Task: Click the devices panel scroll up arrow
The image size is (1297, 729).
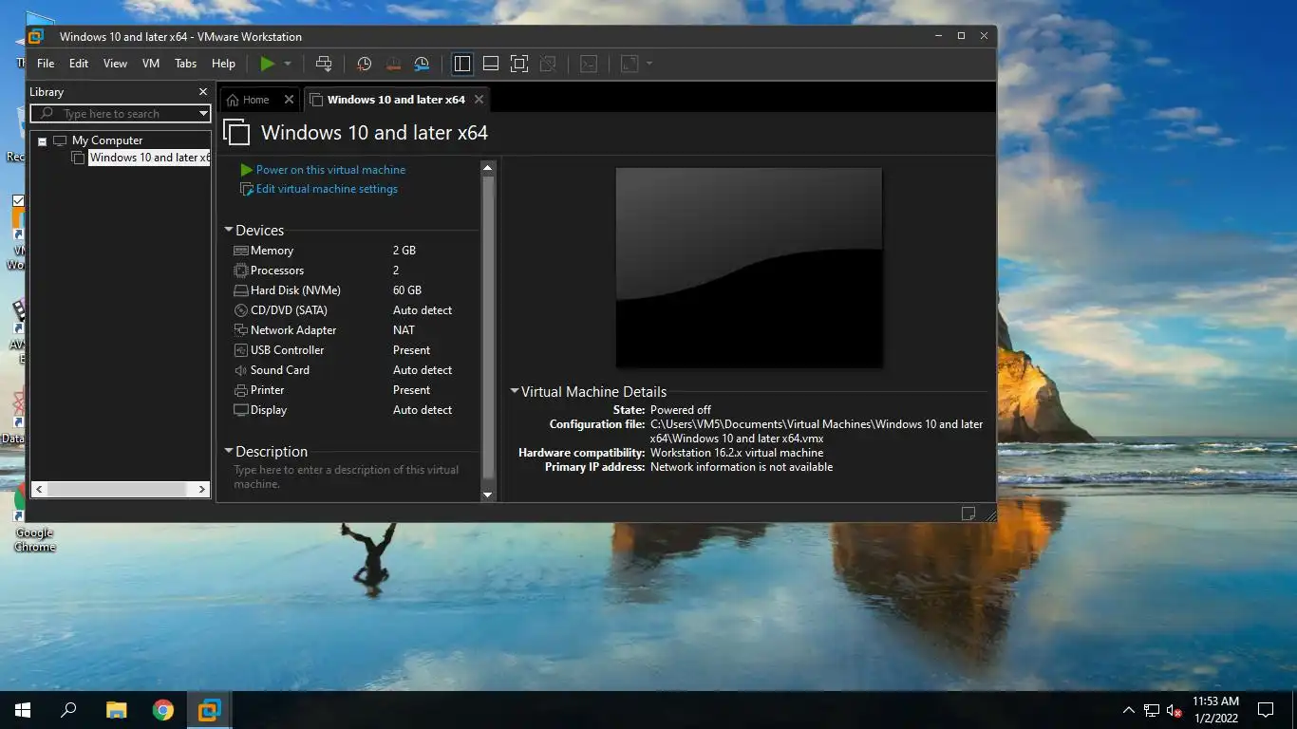Action: click(488, 168)
